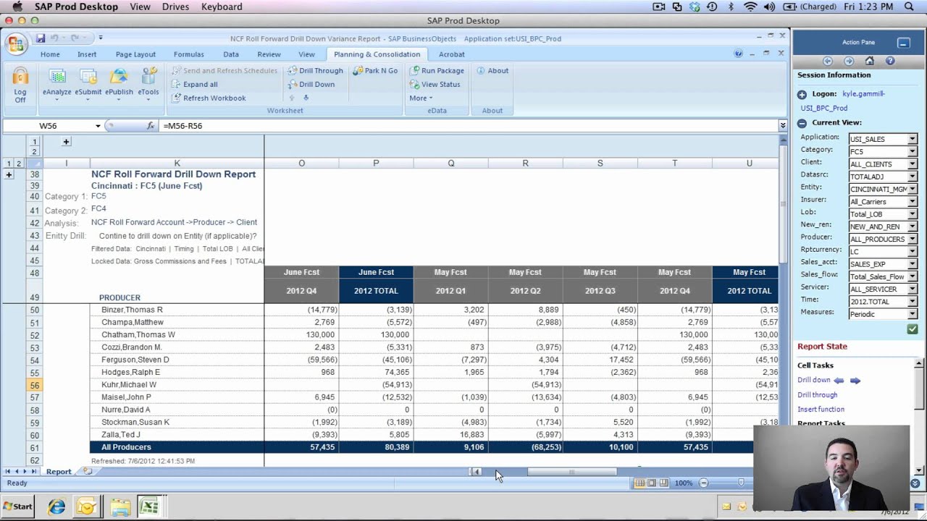
Task: Collapse the Current View section
Action: 802,123
